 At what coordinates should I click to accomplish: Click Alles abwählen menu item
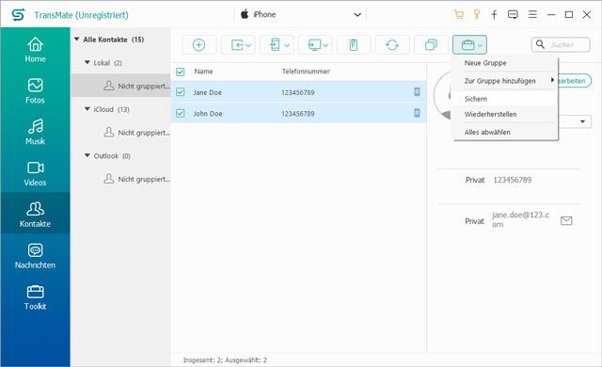pyautogui.click(x=505, y=132)
